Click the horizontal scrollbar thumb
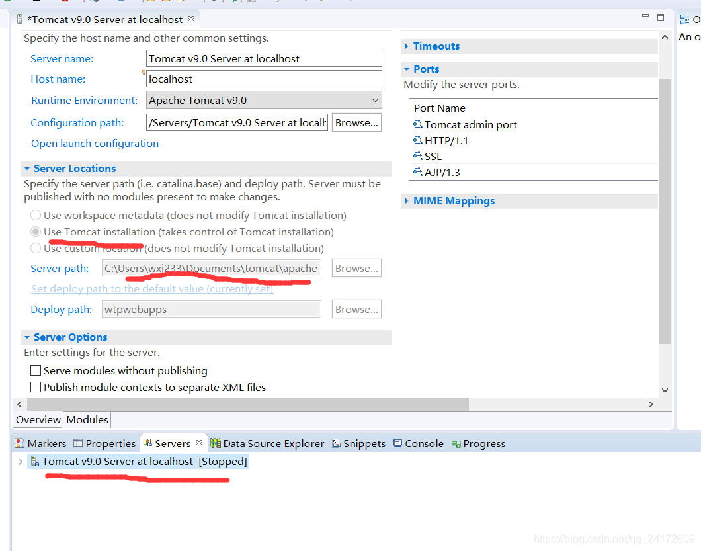 click(248, 404)
